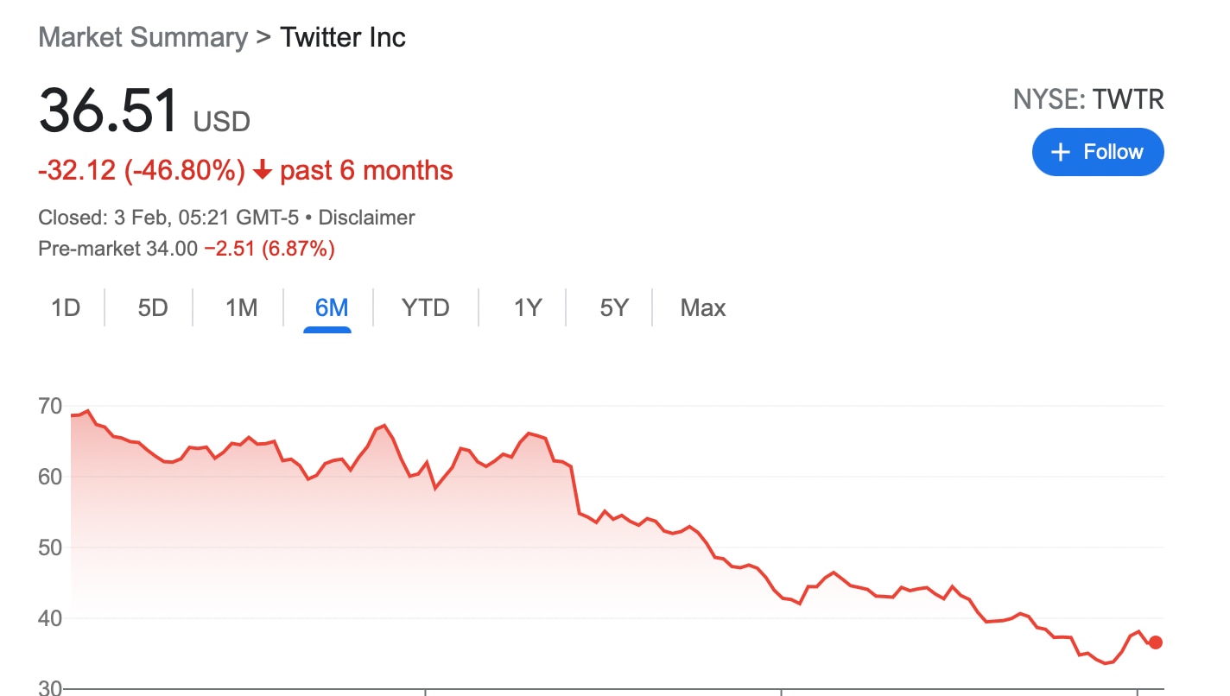Click the 70 axis label on chart
The height and width of the screenshot is (696, 1230).
click(50, 406)
